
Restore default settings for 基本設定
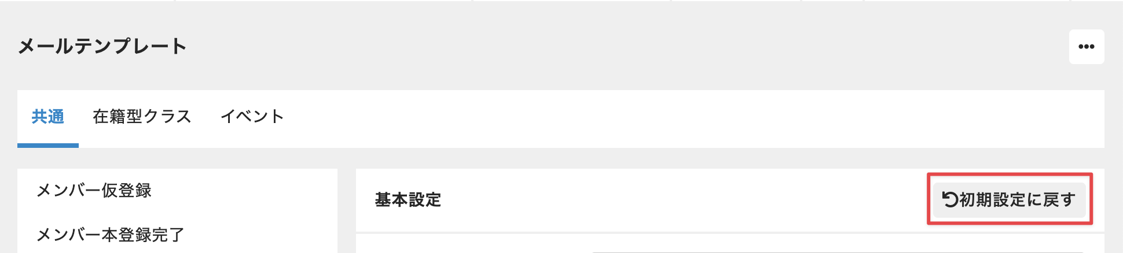(1009, 200)
